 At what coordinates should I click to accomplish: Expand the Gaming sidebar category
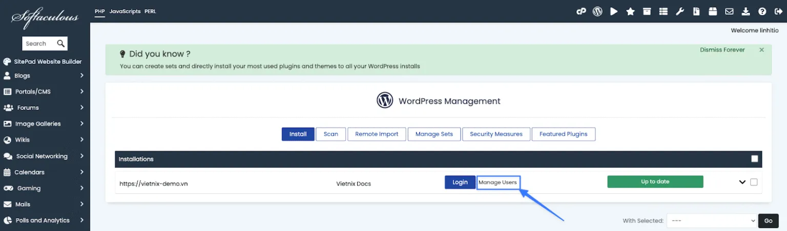pos(82,188)
